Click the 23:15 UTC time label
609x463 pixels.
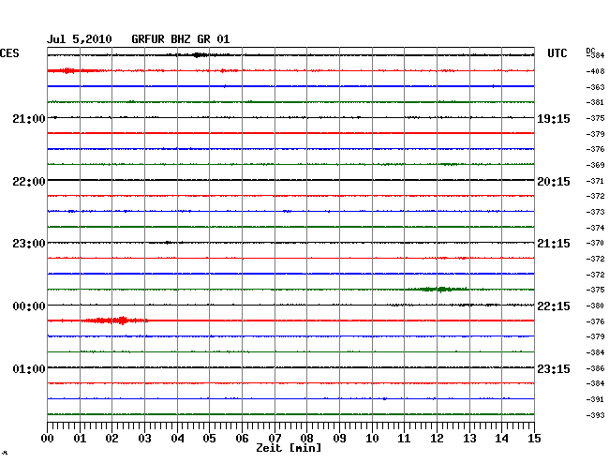tap(554, 368)
